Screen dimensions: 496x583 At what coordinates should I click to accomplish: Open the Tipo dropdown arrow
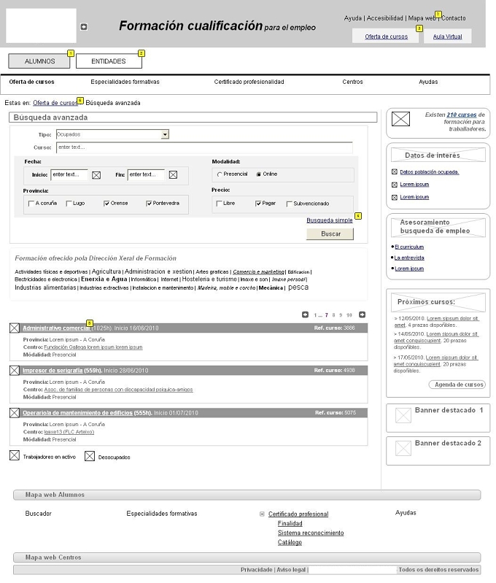(165, 134)
